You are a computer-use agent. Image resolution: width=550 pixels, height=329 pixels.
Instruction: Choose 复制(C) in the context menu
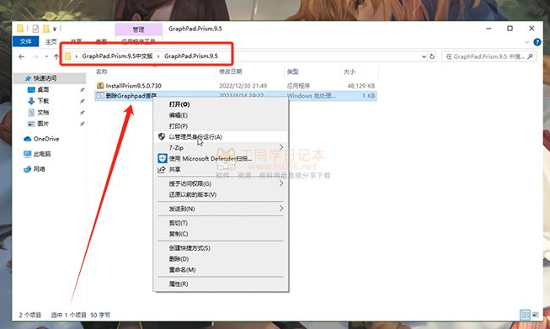point(221,234)
